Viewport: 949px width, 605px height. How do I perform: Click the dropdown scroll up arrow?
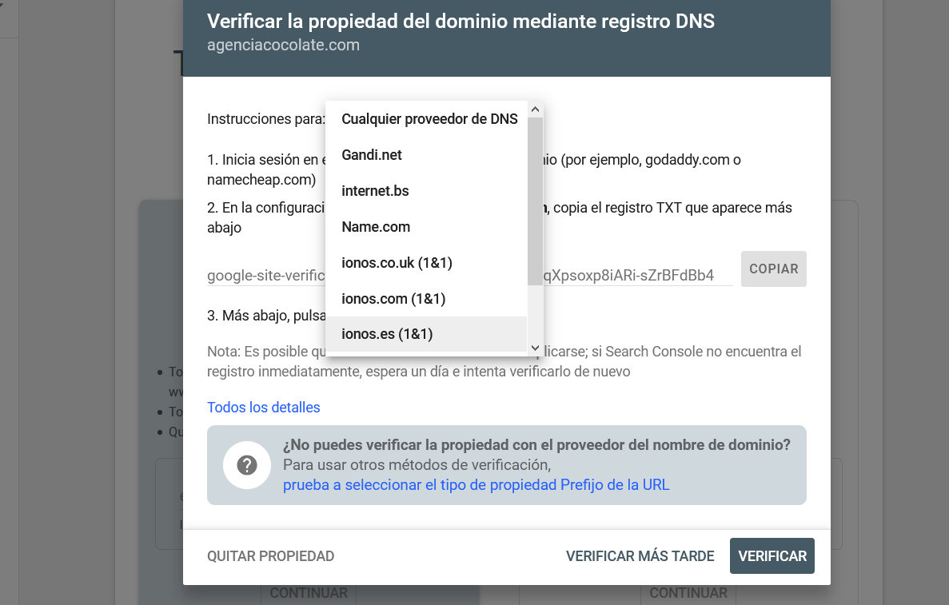(x=535, y=109)
